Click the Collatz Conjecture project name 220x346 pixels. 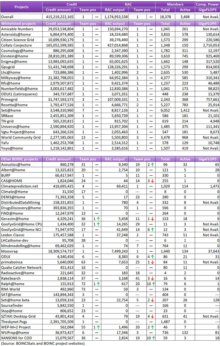click(x=16, y=45)
